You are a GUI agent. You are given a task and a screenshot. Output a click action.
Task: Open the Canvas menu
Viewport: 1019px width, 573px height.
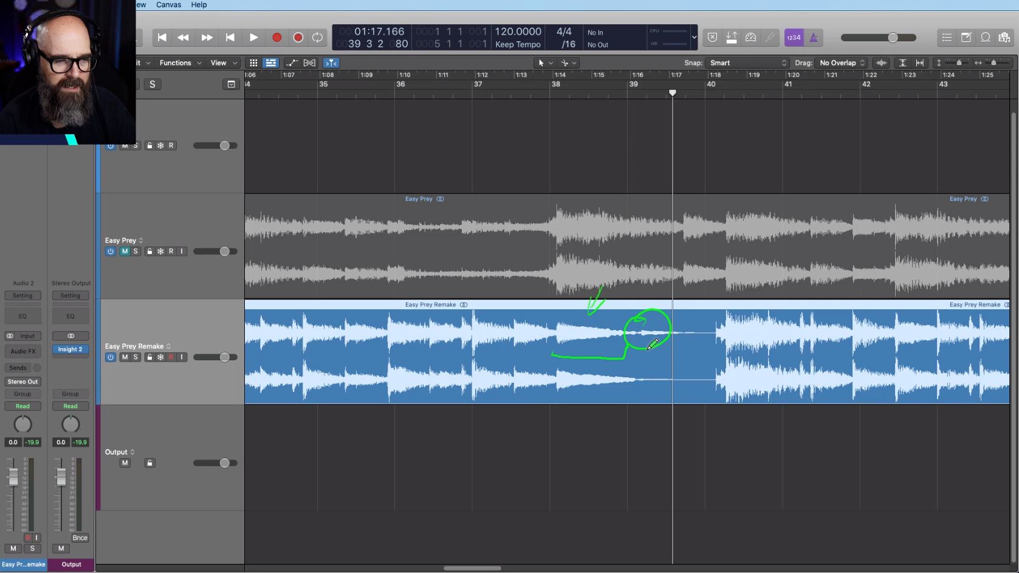(x=168, y=5)
